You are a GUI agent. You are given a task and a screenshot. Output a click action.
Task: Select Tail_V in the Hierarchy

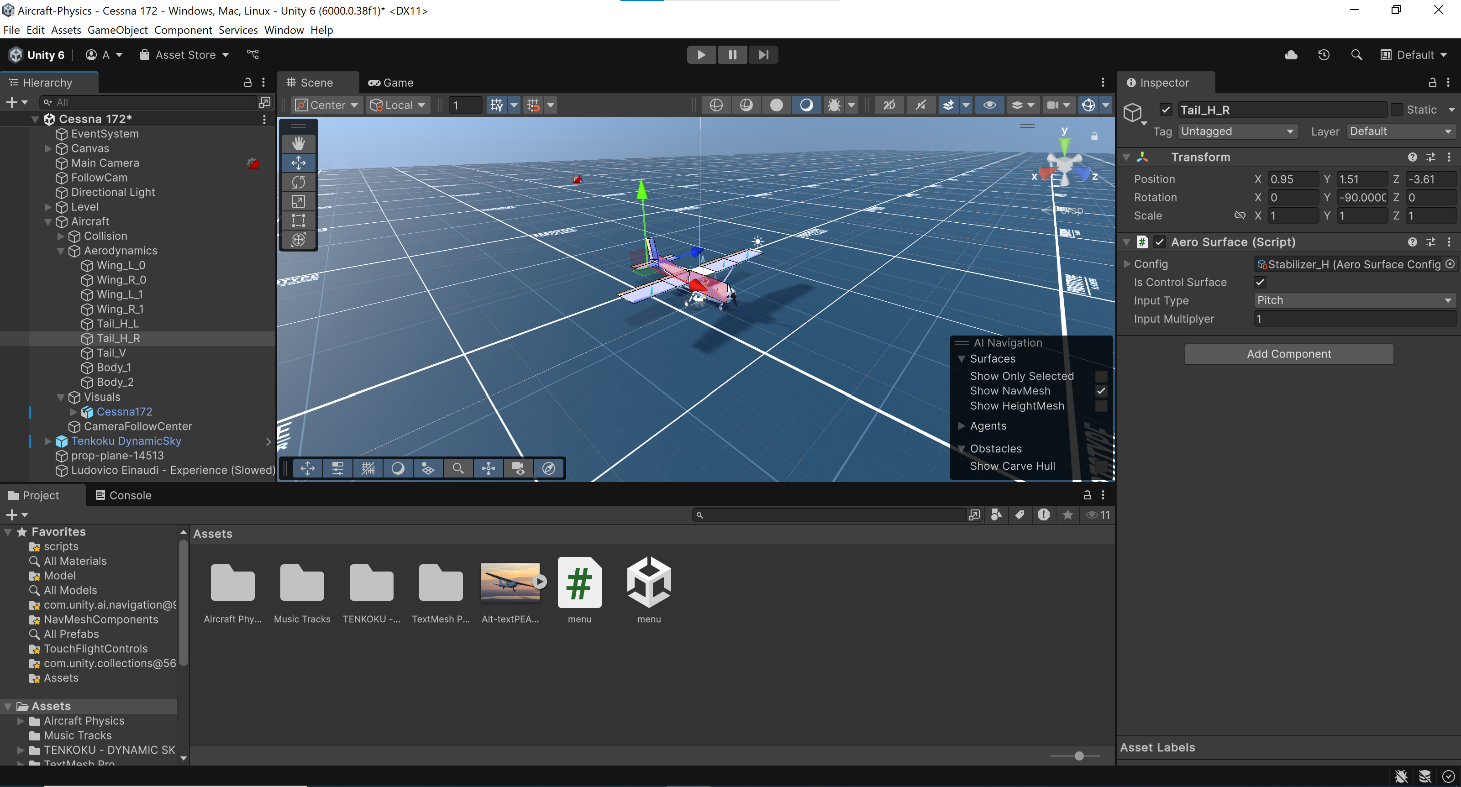pyautogui.click(x=111, y=353)
